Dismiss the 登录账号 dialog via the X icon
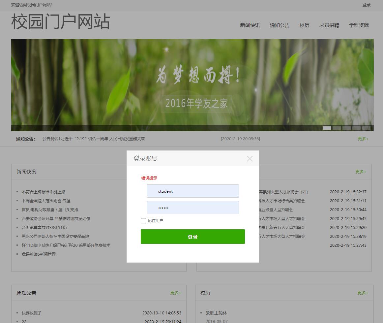This screenshot has height=323, width=383. [x=250, y=159]
